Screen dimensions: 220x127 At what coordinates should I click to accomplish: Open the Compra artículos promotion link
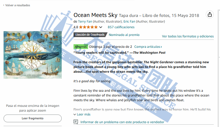tap(148, 47)
